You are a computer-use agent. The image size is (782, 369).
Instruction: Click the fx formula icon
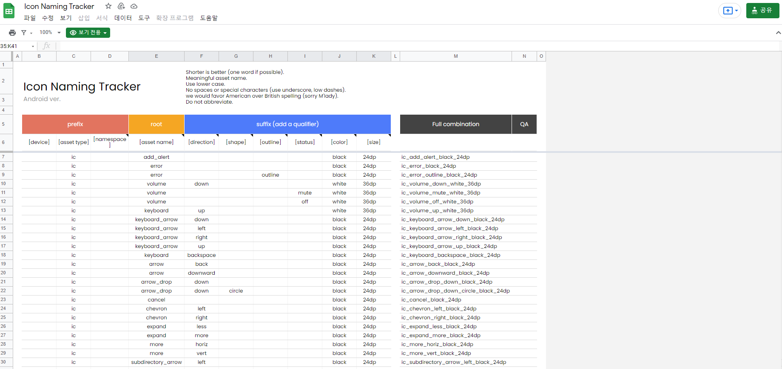(x=46, y=46)
